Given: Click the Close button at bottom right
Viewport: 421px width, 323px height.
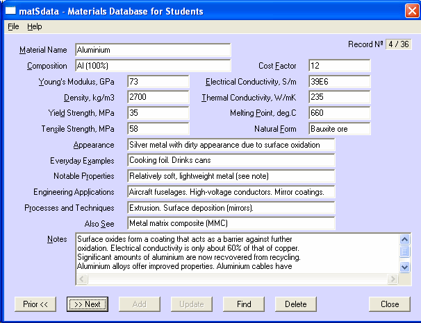Looking at the screenshot, I should click(390, 304).
